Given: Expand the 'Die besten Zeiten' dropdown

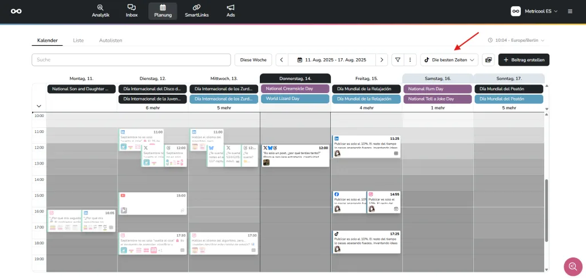Looking at the screenshot, I should (449, 60).
